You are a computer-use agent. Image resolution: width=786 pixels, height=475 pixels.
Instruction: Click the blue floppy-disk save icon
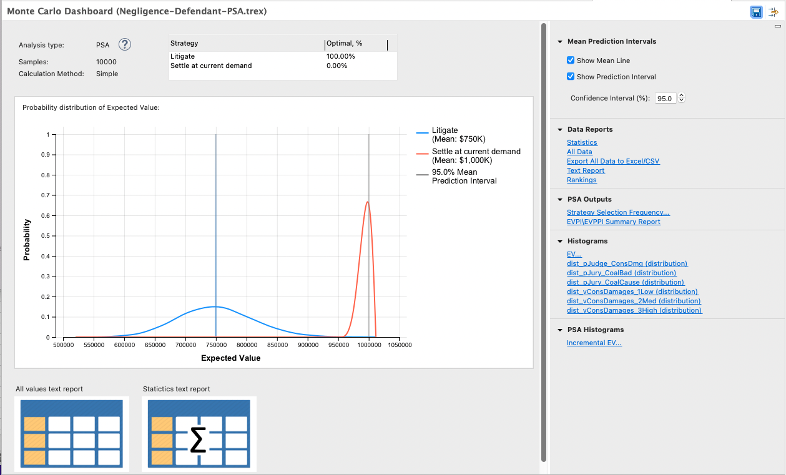pos(756,12)
